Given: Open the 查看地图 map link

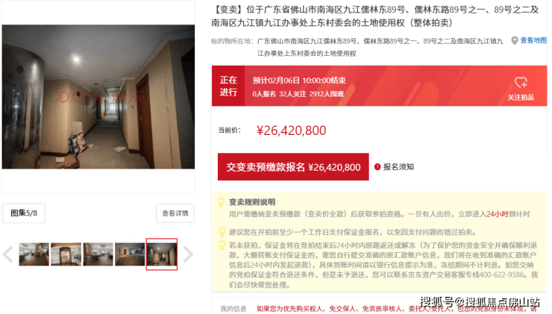Looking at the screenshot, I should coord(533,40).
